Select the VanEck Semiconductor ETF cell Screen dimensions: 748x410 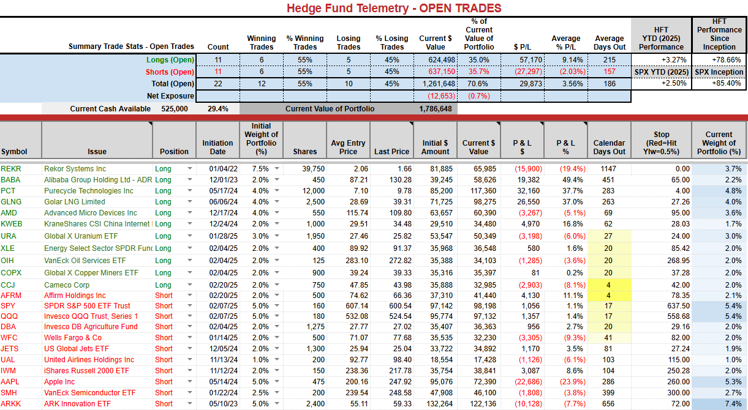coord(97,393)
